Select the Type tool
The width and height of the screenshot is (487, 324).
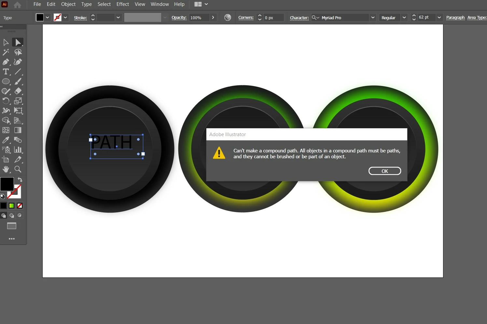pyautogui.click(x=6, y=72)
